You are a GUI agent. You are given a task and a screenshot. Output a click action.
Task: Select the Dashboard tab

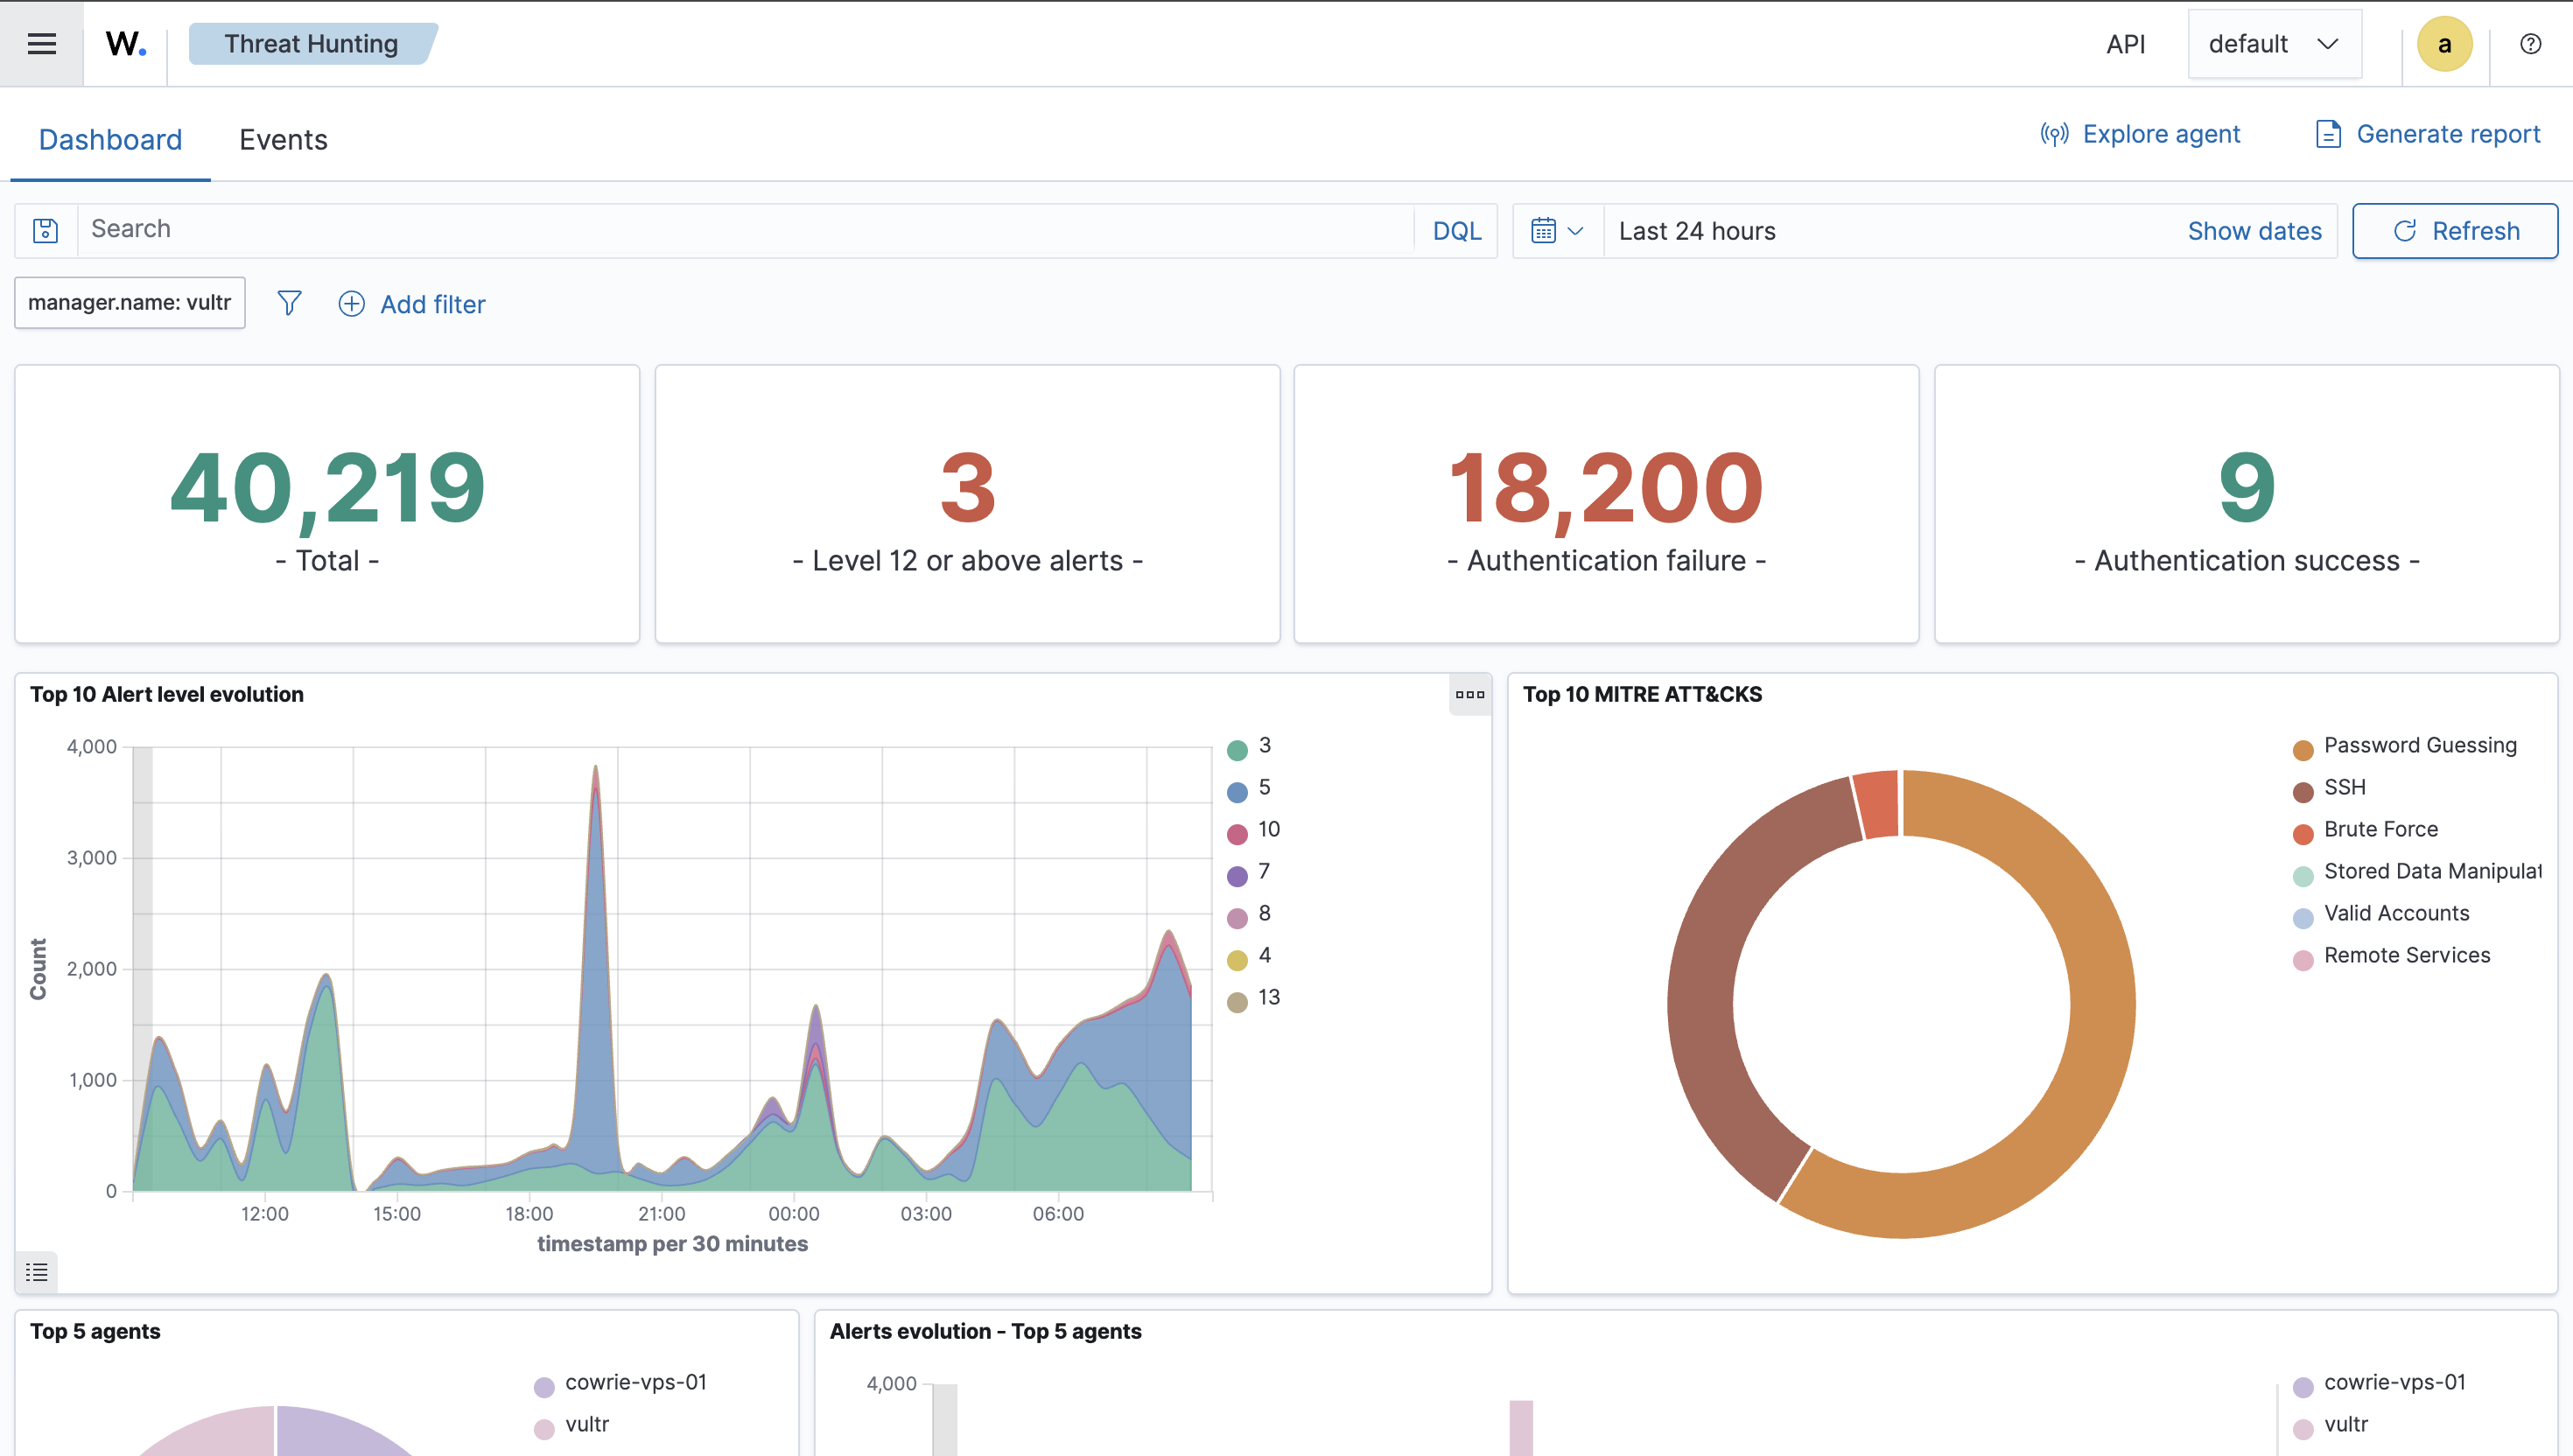[x=110, y=140]
